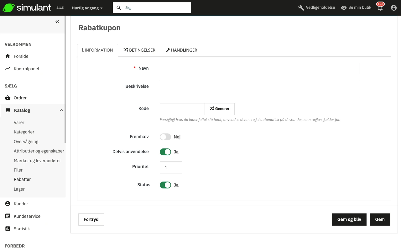Viewport: 401px width, 250px height.
Task: Click the Vedligeholdelse wrench icon
Action: coord(301,8)
